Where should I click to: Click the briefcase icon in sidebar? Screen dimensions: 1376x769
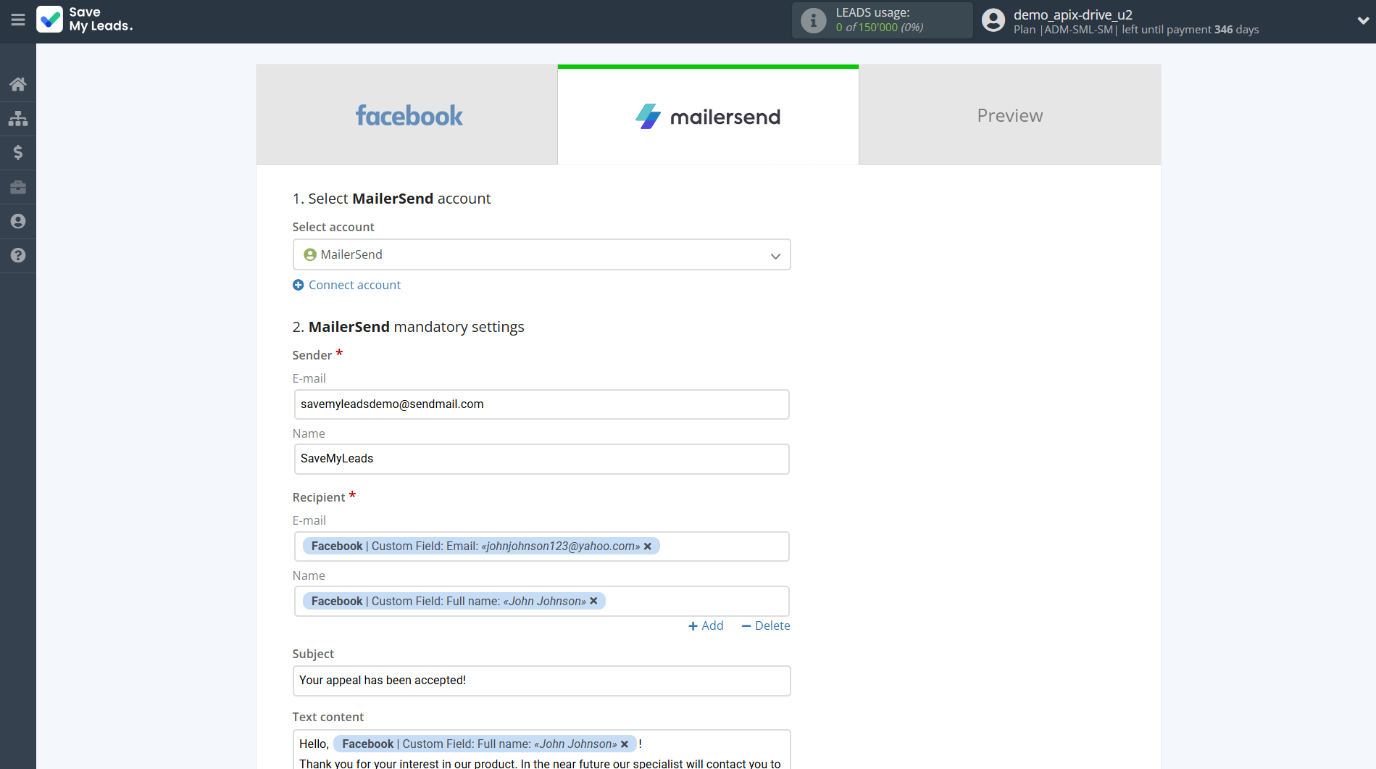pyautogui.click(x=18, y=187)
